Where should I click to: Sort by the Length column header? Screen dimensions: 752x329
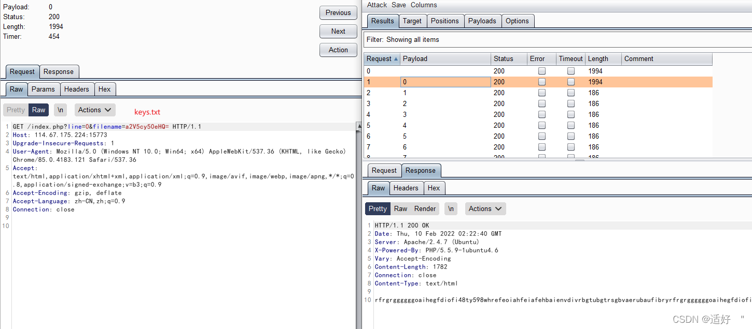click(x=604, y=58)
